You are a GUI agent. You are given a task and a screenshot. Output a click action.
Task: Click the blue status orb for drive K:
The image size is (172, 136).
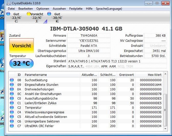click(49, 14)
